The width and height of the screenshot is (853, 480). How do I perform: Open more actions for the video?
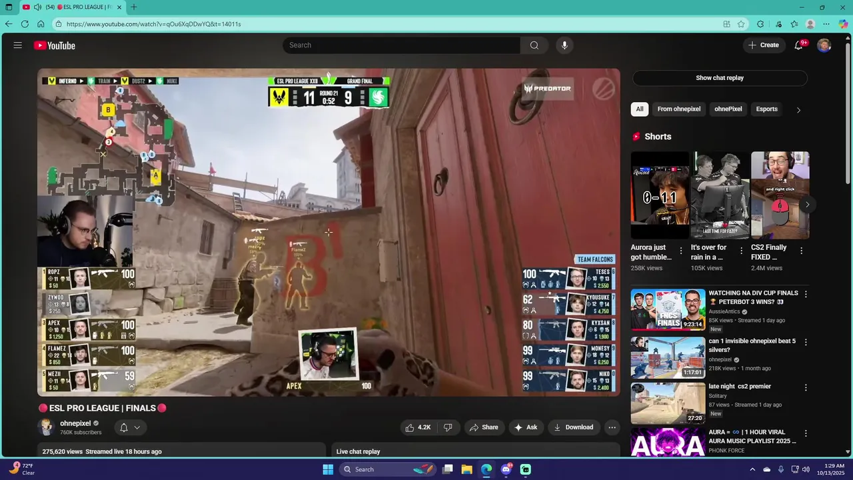click(612, 427)
